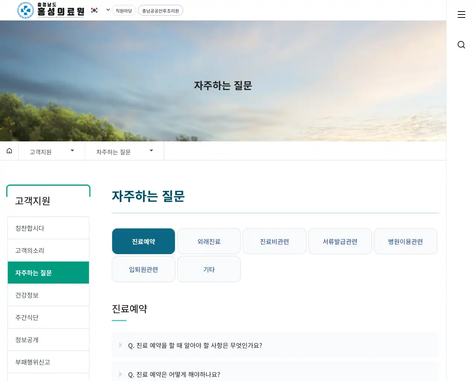The width and height of the screenshot is (476, 381).
Task: Select the 입퇴원관련 tab
Action: 144,269
